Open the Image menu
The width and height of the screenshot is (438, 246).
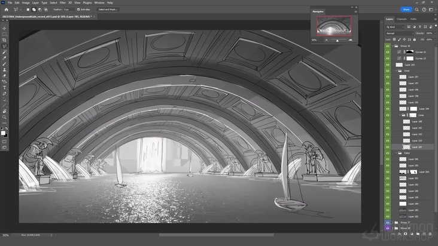[x=26, y=3]
